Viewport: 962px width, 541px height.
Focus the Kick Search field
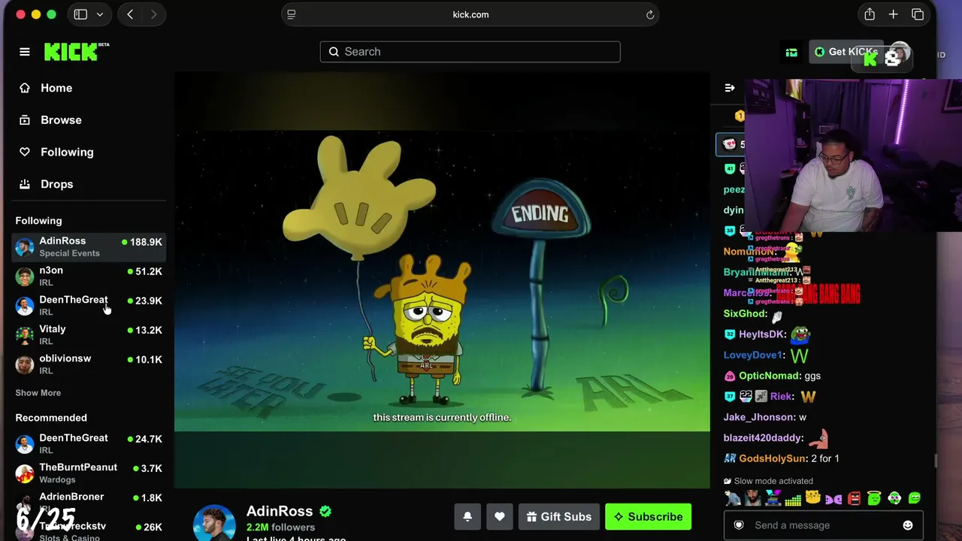470,52
